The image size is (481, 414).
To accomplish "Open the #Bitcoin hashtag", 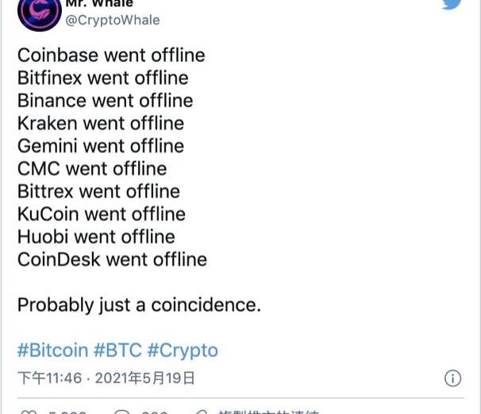I will (52, 351).
